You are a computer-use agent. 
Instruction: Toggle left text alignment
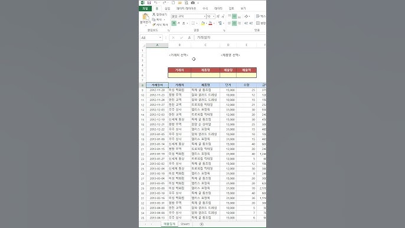coord(229,23)
